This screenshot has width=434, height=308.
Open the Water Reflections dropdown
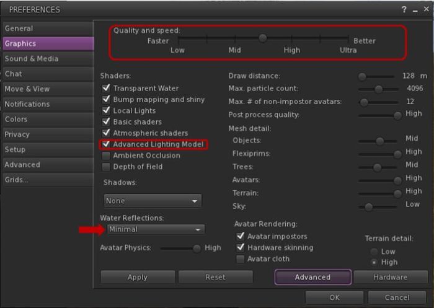156,229
